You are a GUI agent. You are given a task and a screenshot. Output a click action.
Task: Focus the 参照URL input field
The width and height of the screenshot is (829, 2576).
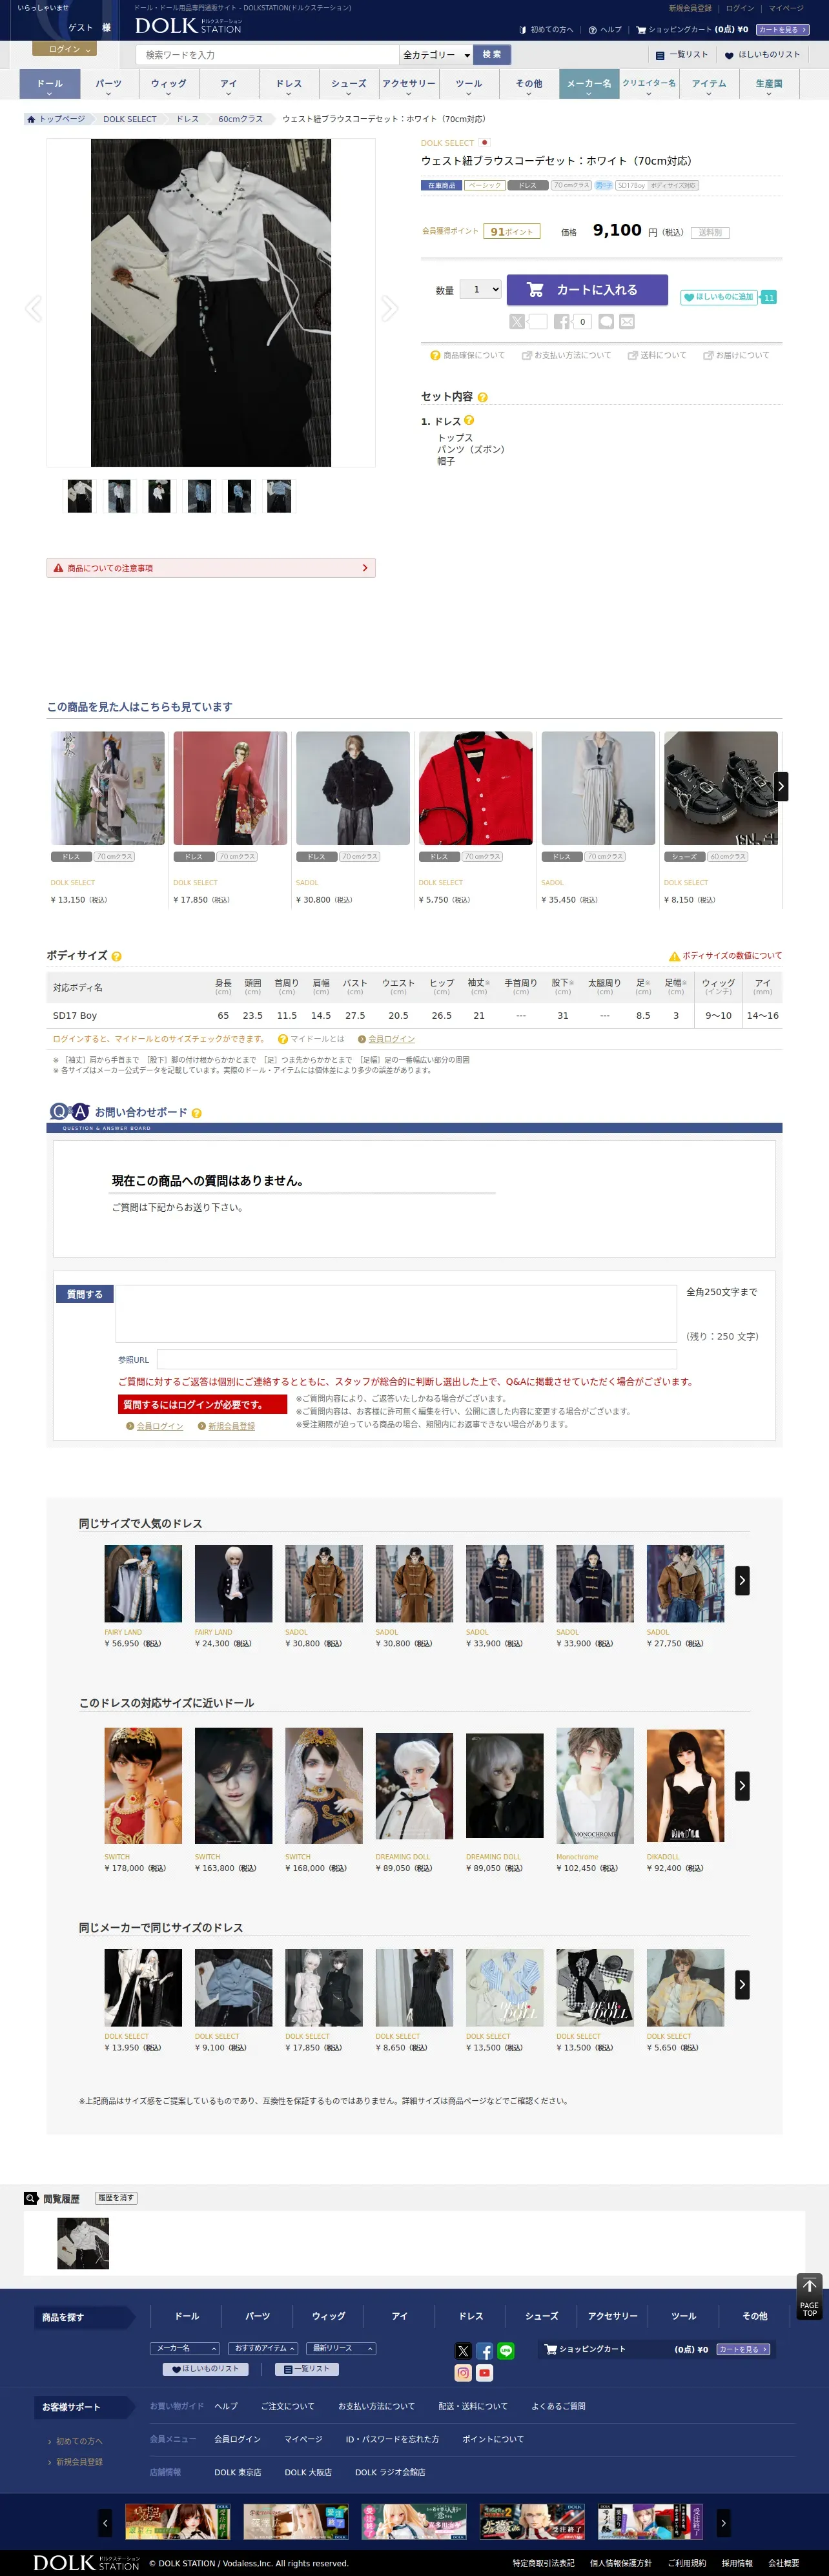(x=417, y=1359)
